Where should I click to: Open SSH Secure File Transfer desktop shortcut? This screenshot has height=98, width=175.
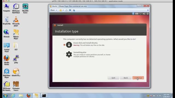coord(7,86)
